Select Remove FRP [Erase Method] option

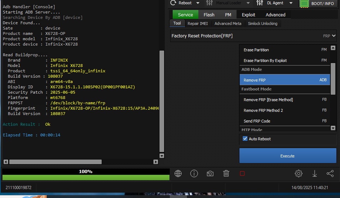[x=285, y=100]
